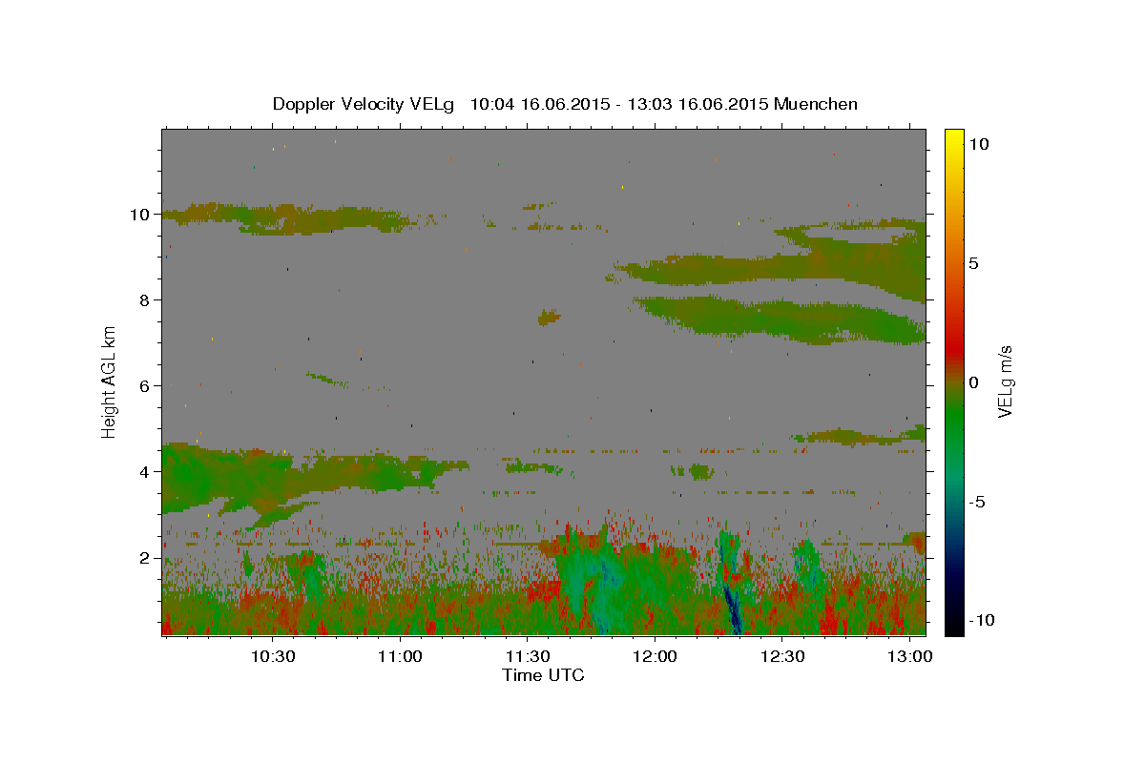Click the plot title "Doppler Velocity VELg"

pyautogui.click(x=363, y=104)
